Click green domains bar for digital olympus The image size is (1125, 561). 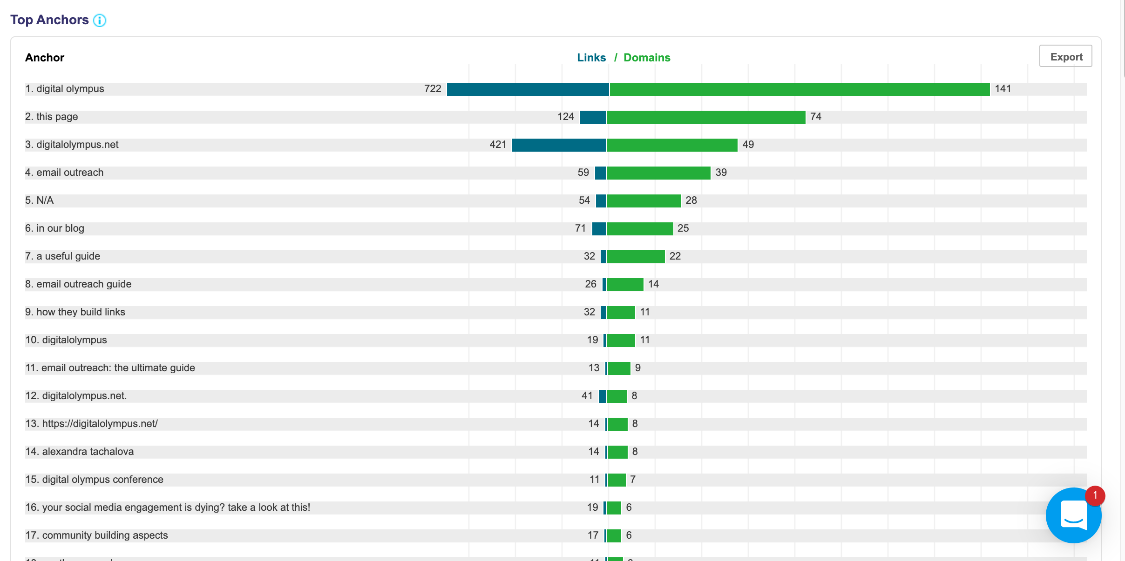click(x=800, y=89)
